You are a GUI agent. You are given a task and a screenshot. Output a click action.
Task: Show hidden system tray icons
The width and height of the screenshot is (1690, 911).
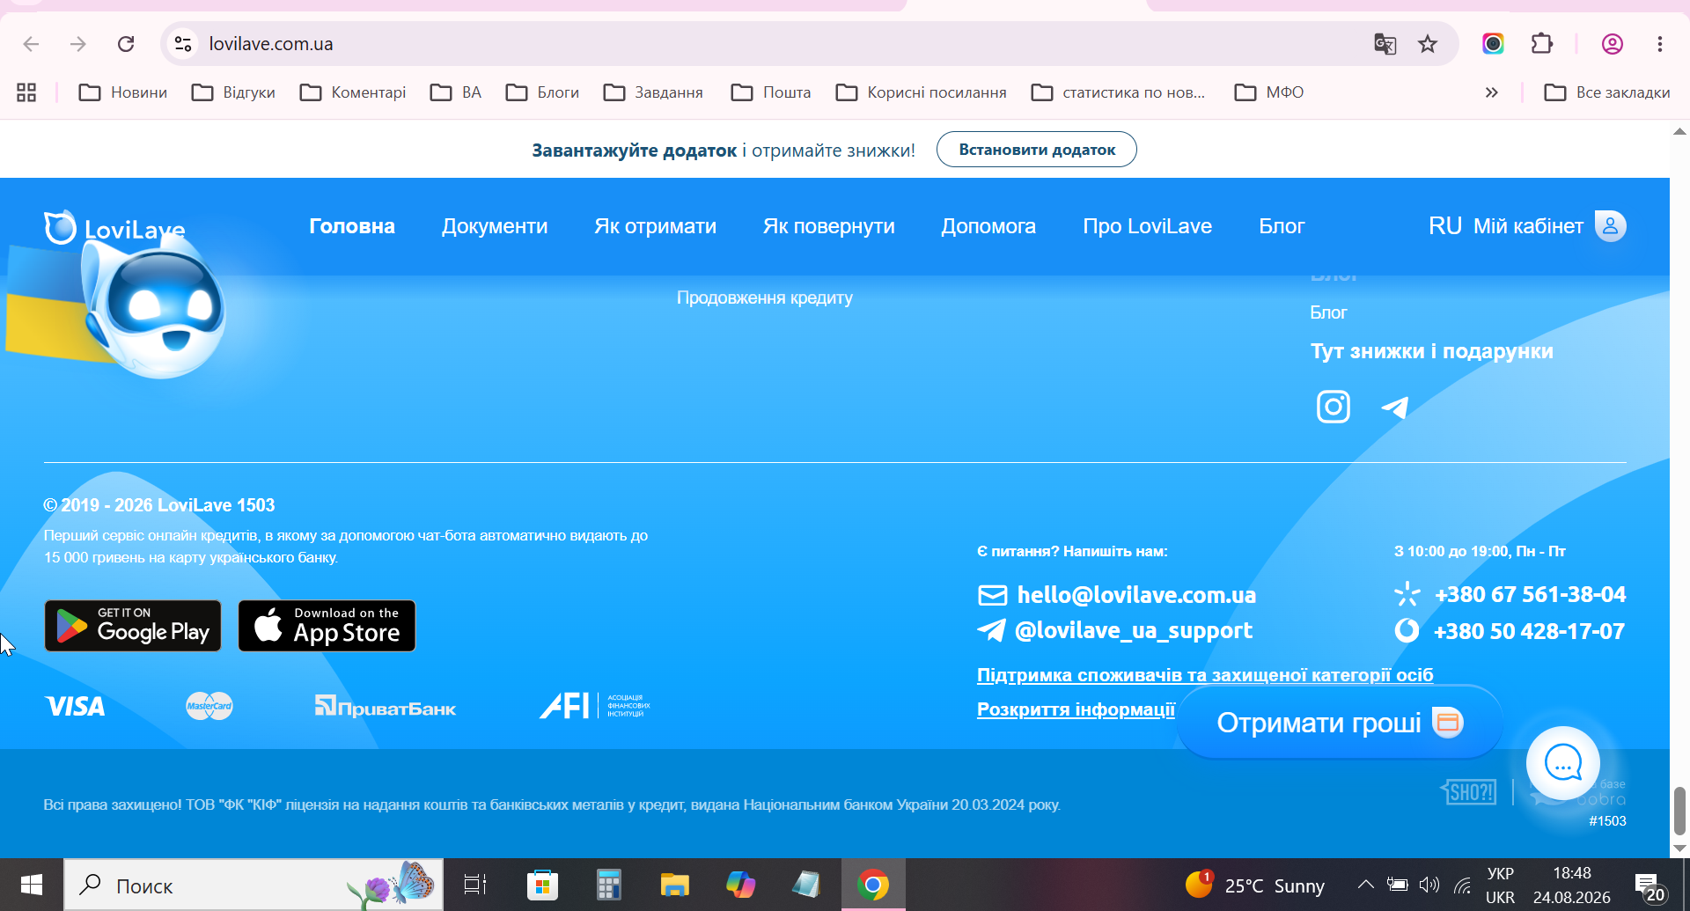click(x=1365, y=885)
